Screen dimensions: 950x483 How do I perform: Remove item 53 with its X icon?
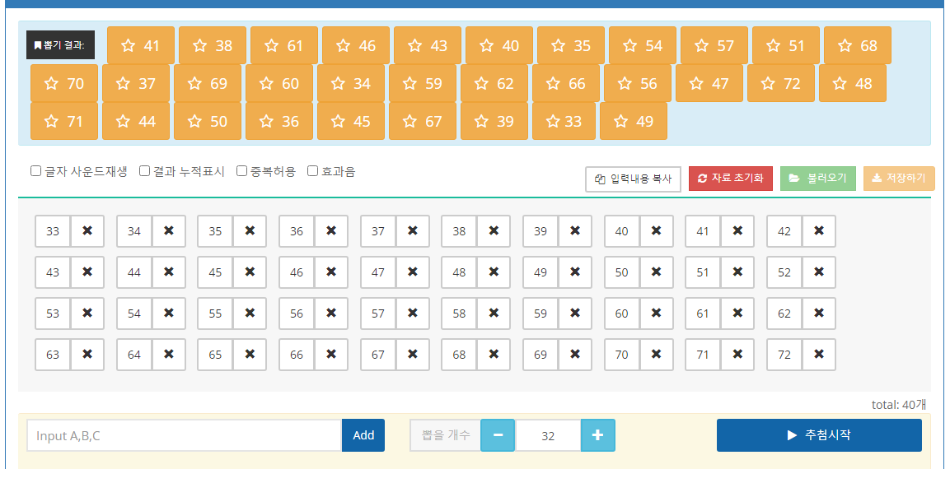[x=87, y=313]
